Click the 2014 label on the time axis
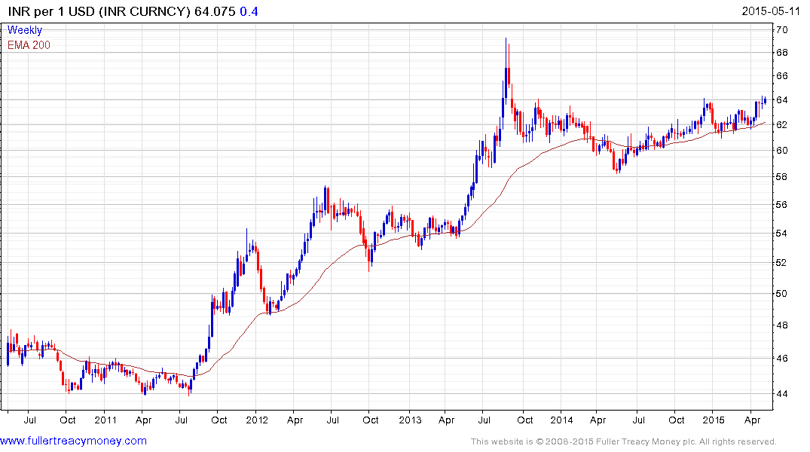 point(561,420)
